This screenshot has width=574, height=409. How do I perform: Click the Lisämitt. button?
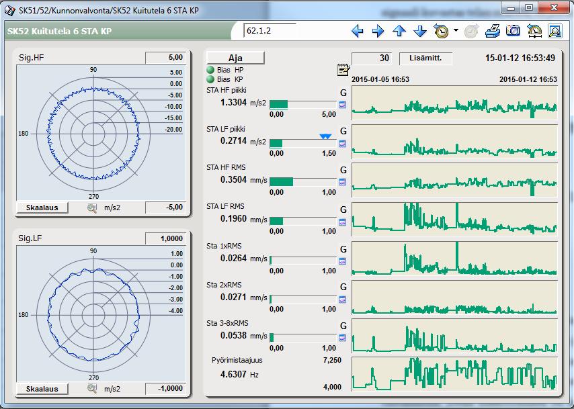click(425, 58)
